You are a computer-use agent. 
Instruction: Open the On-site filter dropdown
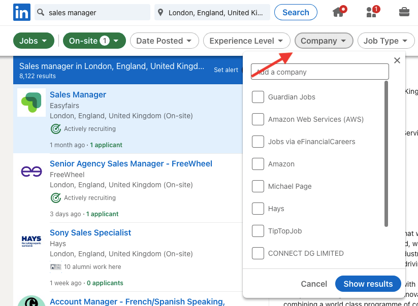(x=94, y=41)
